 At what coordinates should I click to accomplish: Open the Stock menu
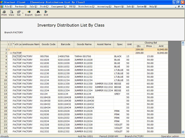click(44, 7)
